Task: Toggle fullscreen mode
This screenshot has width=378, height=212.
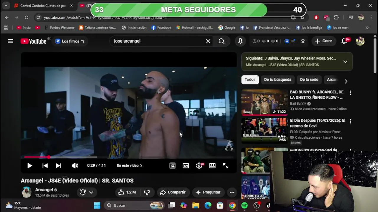Action: 226,166
